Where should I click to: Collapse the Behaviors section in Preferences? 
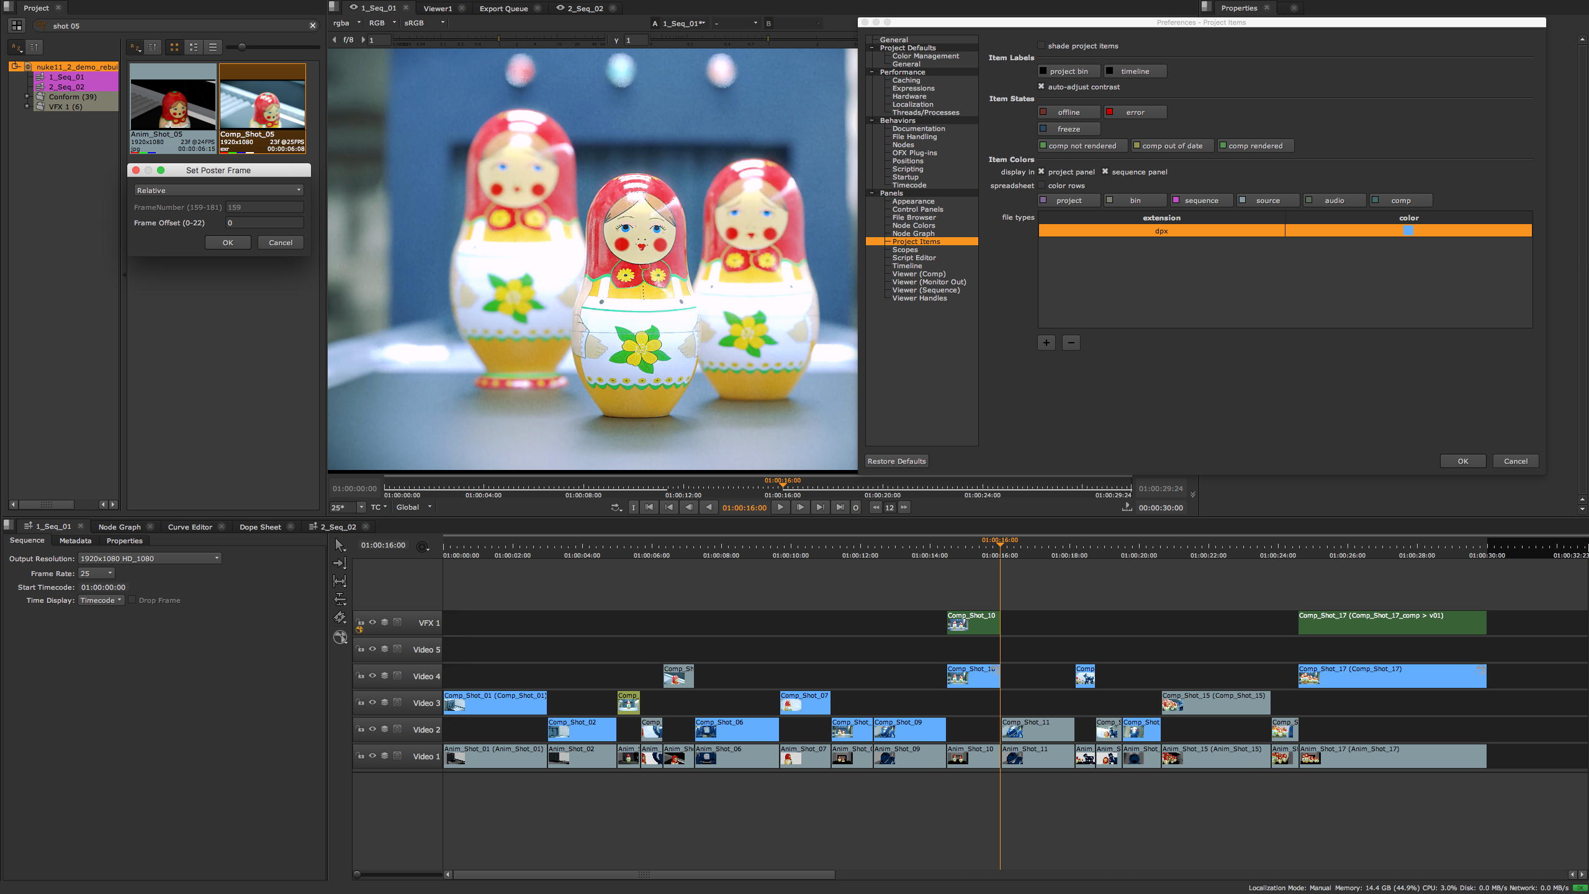tap(873, 120)
